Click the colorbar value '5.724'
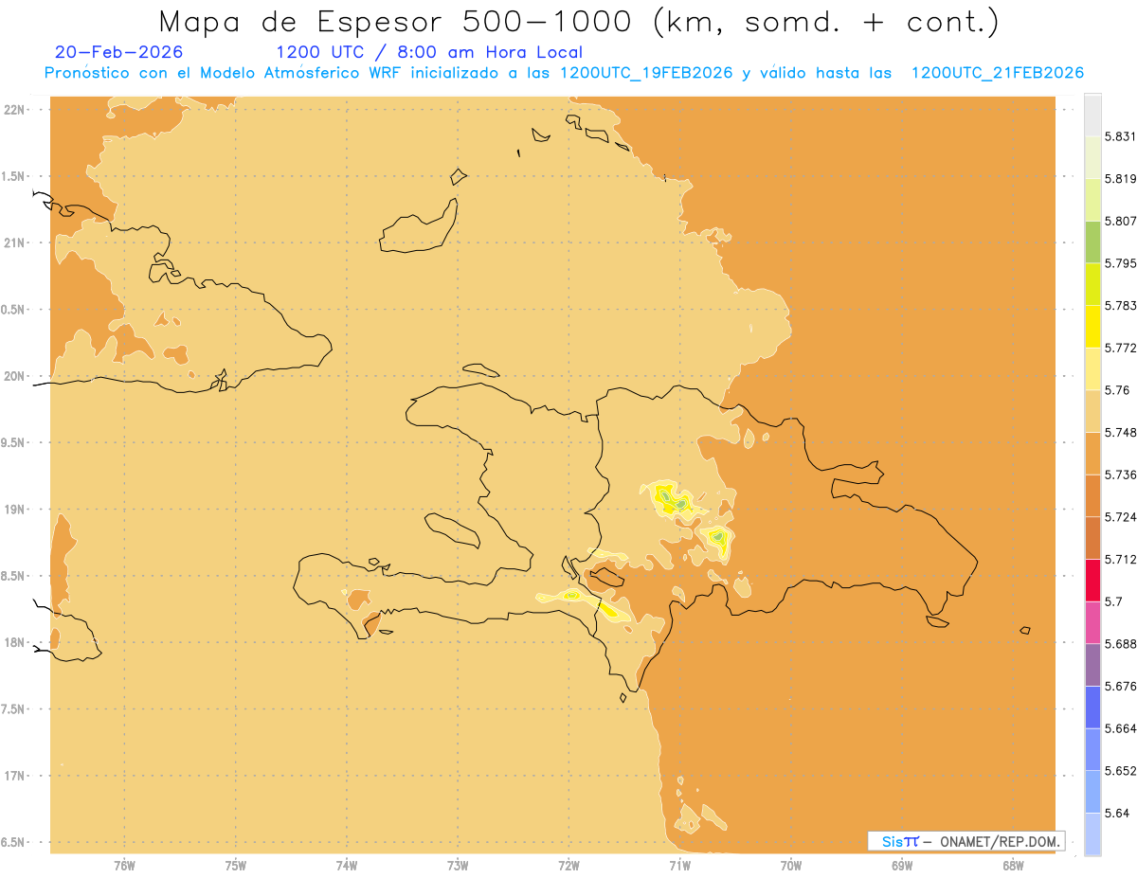Viewport: 1137px width, 878px height. 1121,516
